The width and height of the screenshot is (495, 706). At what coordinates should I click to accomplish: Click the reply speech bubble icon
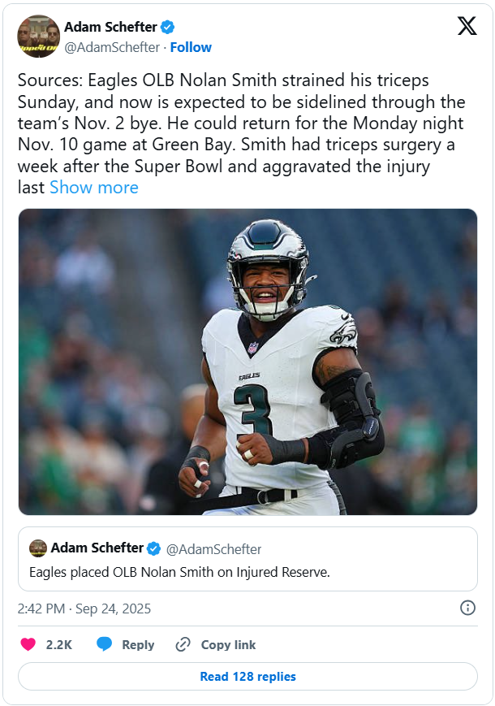point(105,644)
